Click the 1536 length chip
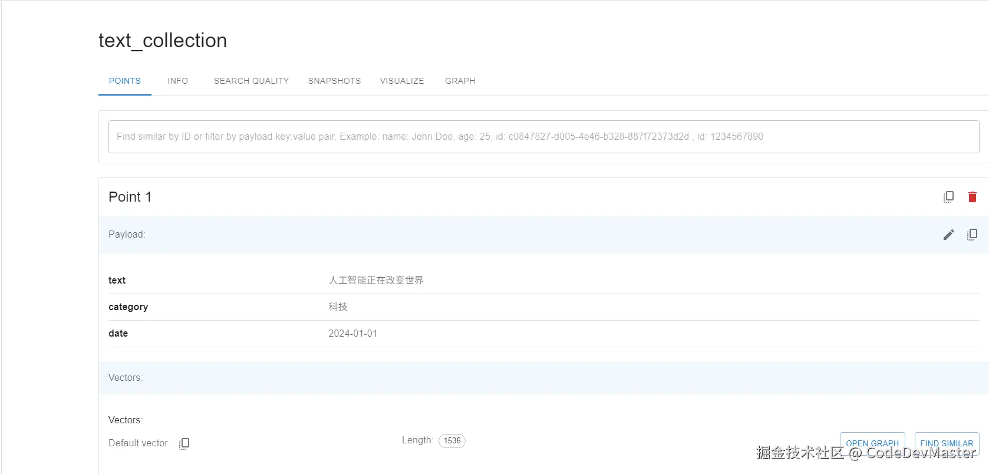This screenshot has width=989, height=474. click(x=452, y=441)
